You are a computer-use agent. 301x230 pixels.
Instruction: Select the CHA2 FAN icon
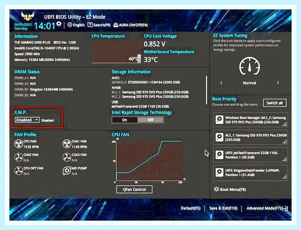point(19,157)
